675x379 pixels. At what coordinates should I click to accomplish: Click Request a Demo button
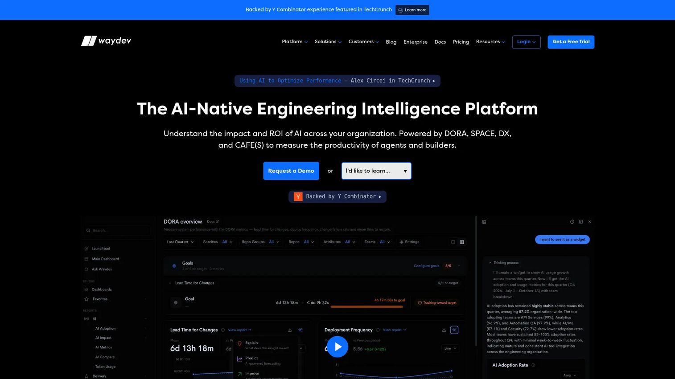291,171
